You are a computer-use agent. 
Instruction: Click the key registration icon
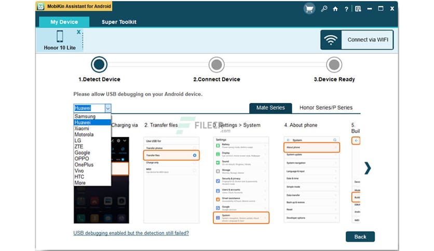click(324, 9)
